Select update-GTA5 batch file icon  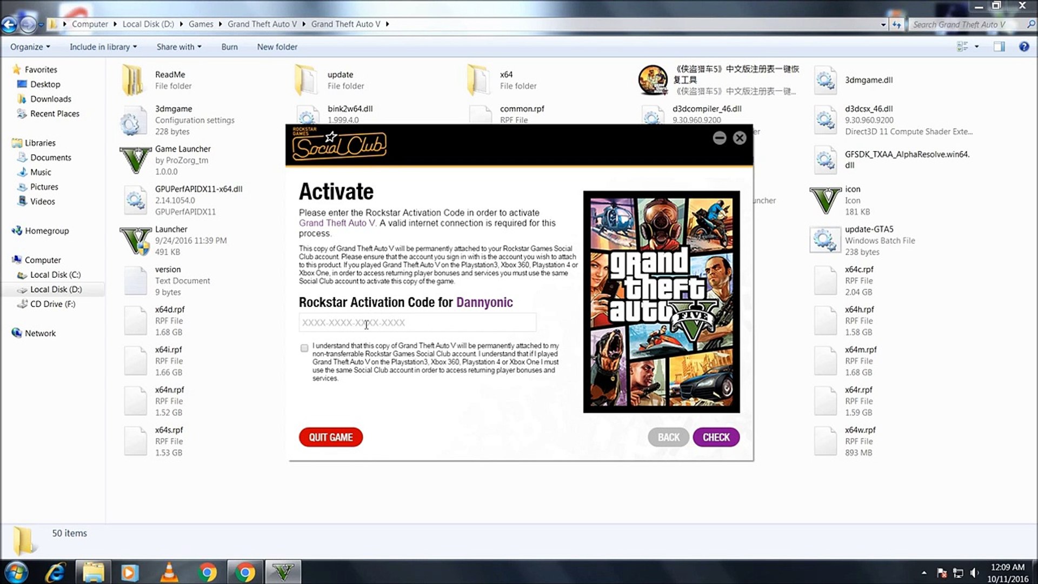(825, 240)
